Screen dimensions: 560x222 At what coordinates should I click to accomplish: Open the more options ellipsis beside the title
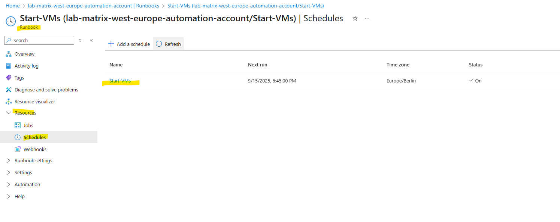(367, 18)
